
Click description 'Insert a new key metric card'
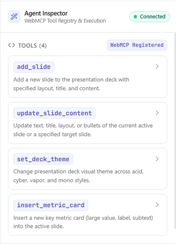coord(83,222)
